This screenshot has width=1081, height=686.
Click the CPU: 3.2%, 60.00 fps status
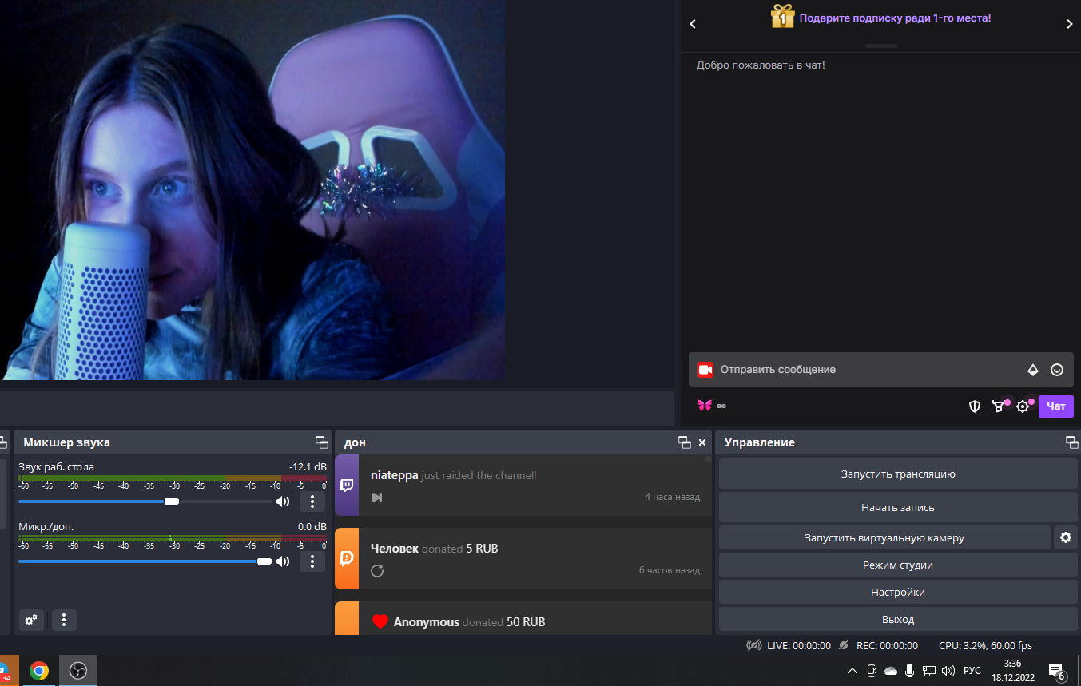985,645
